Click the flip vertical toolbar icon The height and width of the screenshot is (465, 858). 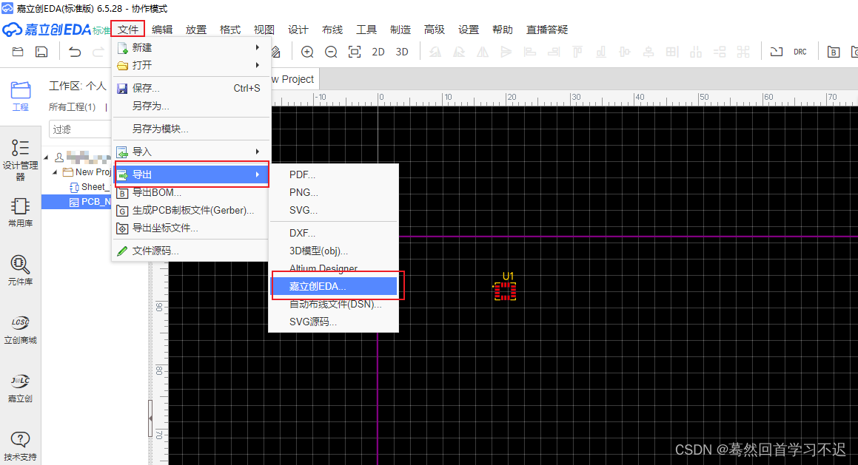(x=506, y=52)
